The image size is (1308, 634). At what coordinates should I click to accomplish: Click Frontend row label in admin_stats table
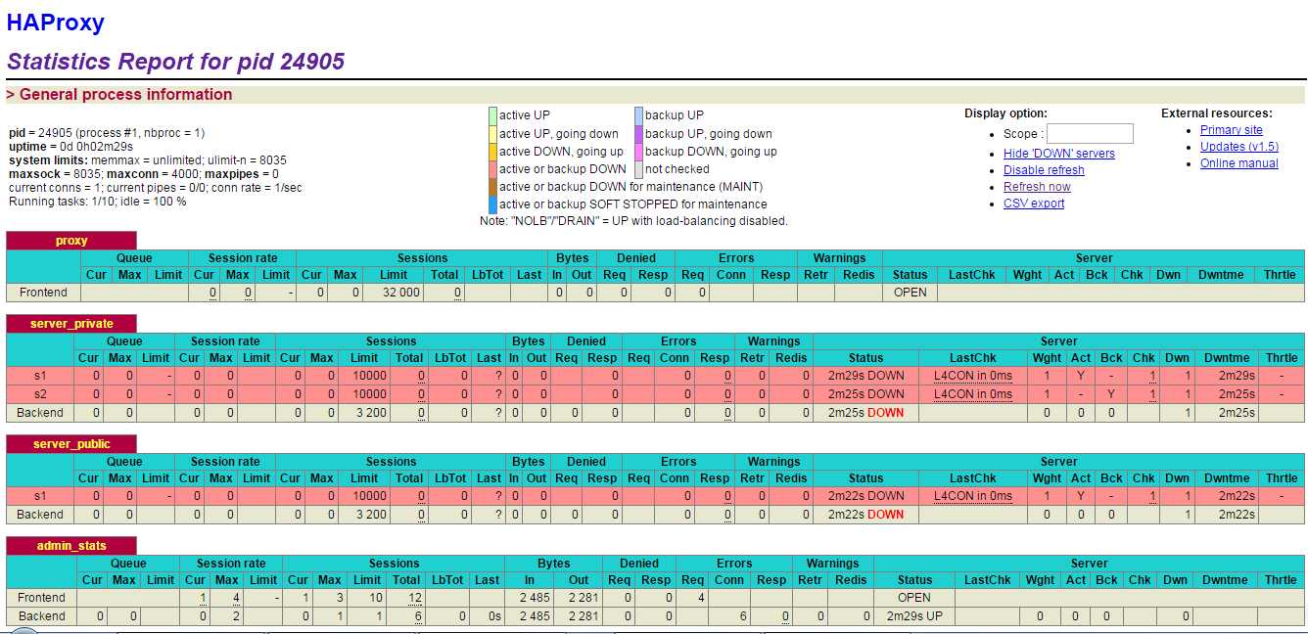pyautogui.click(x=42, y=598)
